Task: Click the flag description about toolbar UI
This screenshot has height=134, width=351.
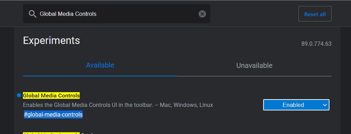Action: [118, 105]
